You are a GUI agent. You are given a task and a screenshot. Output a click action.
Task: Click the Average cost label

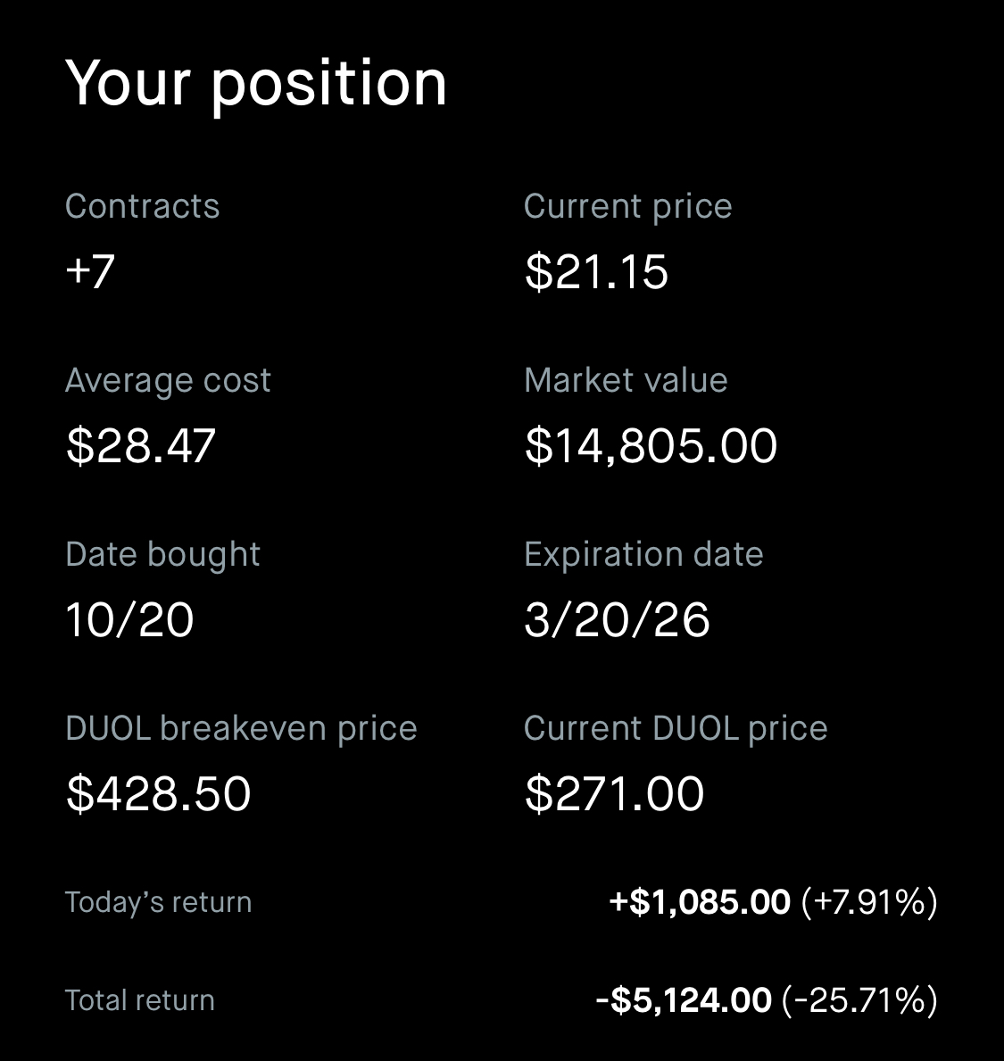tap(168, 381)
